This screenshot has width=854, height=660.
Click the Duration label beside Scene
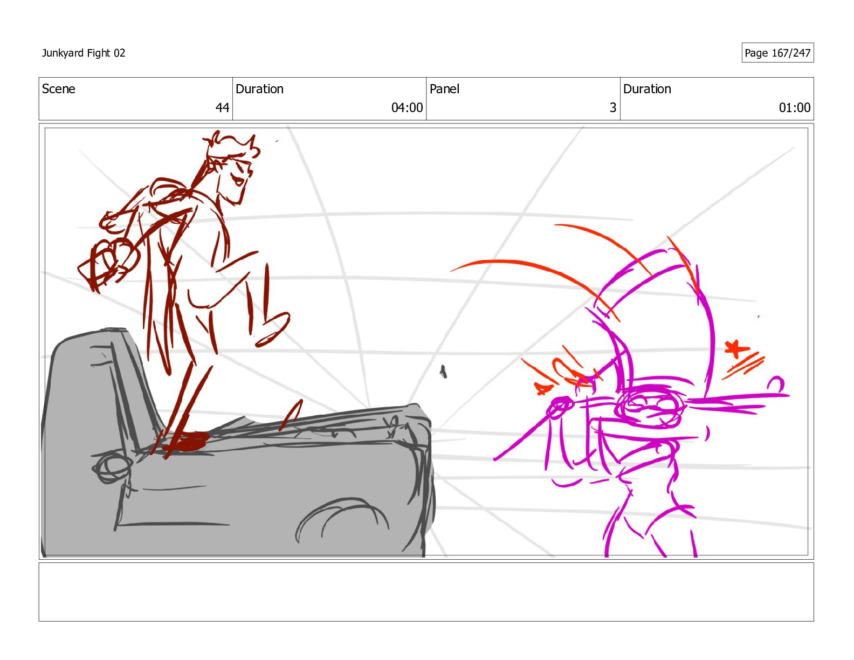[x=259, y=89]
